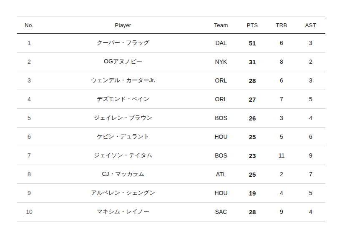Select デズモンド・ベイン in the table
342x238 pixels.
click(x=123, y=99)
